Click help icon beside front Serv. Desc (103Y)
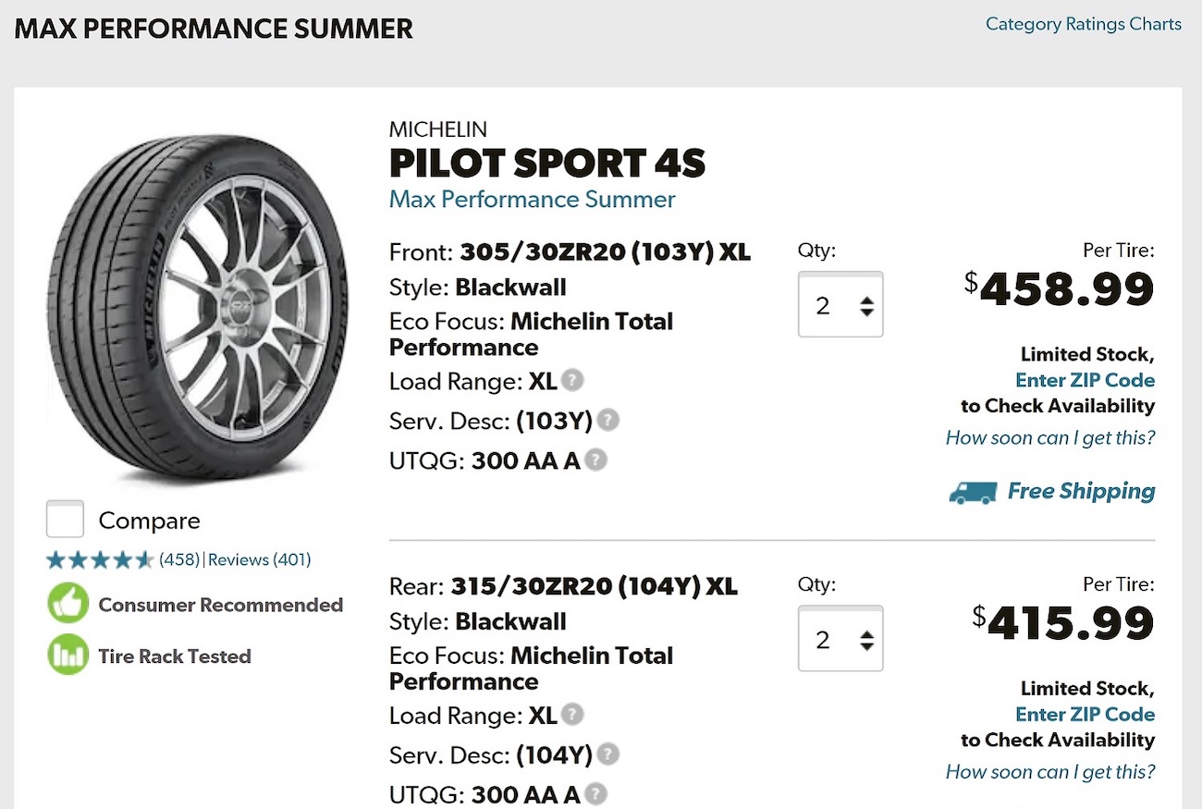 click(x=607, y=420)
